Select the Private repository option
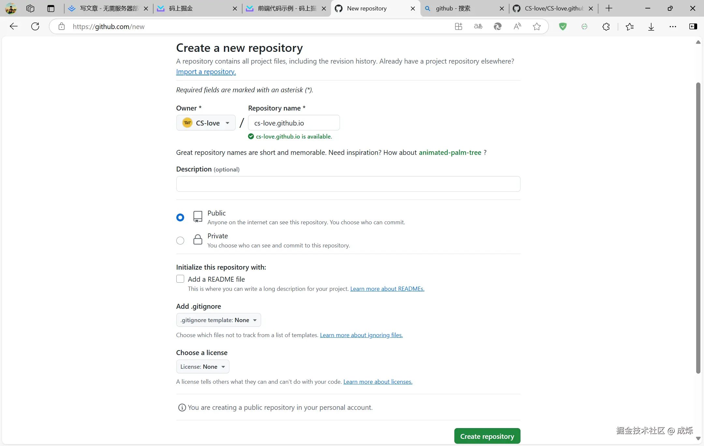Viewport: 704px width, 446px height. [x=180, y=240]
